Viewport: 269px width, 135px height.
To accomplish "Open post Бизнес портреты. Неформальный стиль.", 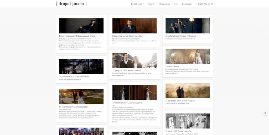I will pyautogui.click(x=77, y=36).
